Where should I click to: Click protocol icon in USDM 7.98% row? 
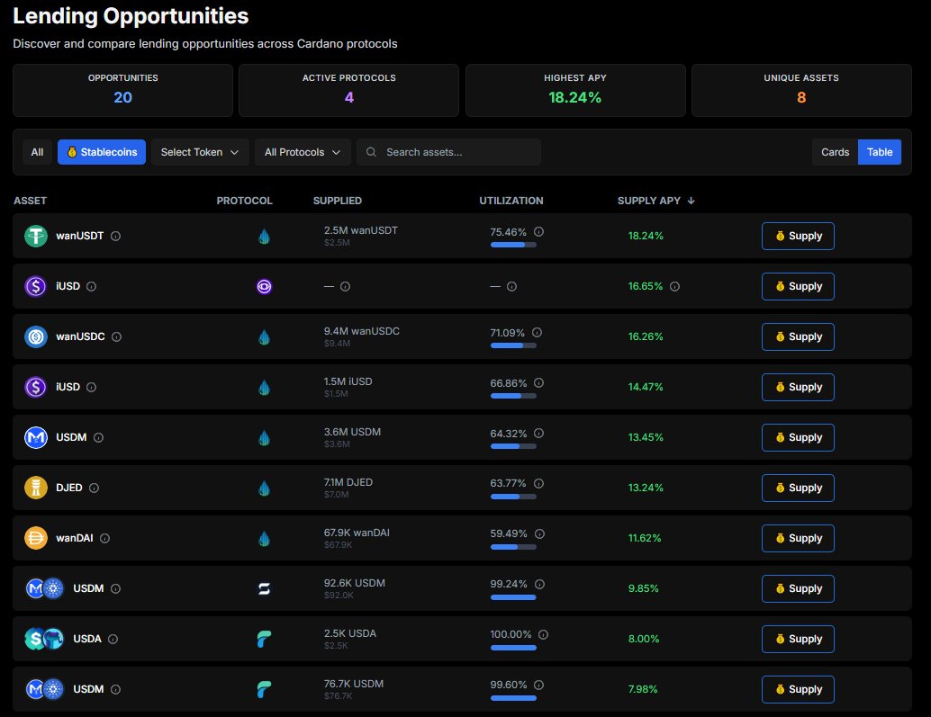(x=264, y=690)
